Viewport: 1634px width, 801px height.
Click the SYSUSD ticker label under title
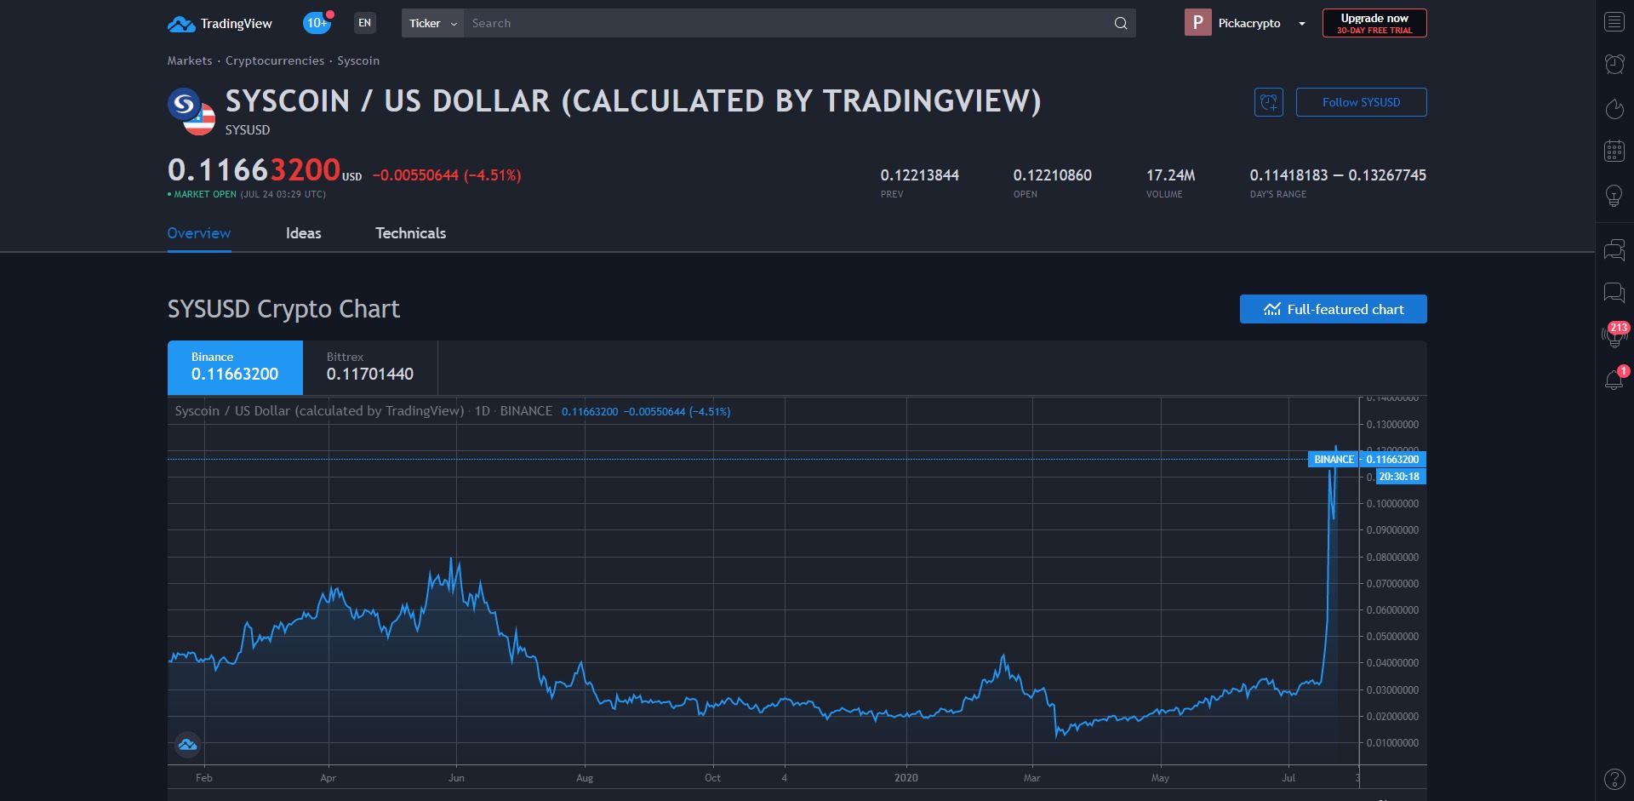click(248, 130)
